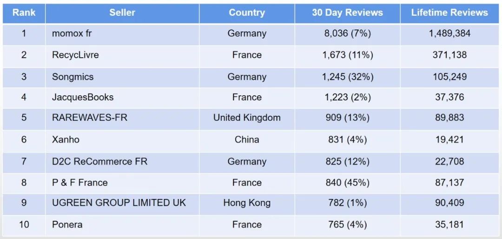Click JacquesBooks in the seller column
Viewport: 502px width, 239px height.
[x=83, y=97]
